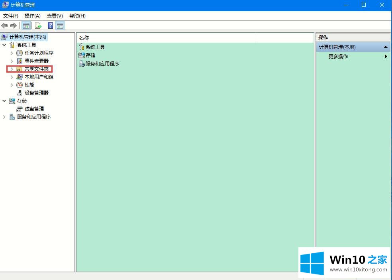Click the Forward arrow in toolbar
Screen dimensions: 392x280
click(x=14, y=26)
